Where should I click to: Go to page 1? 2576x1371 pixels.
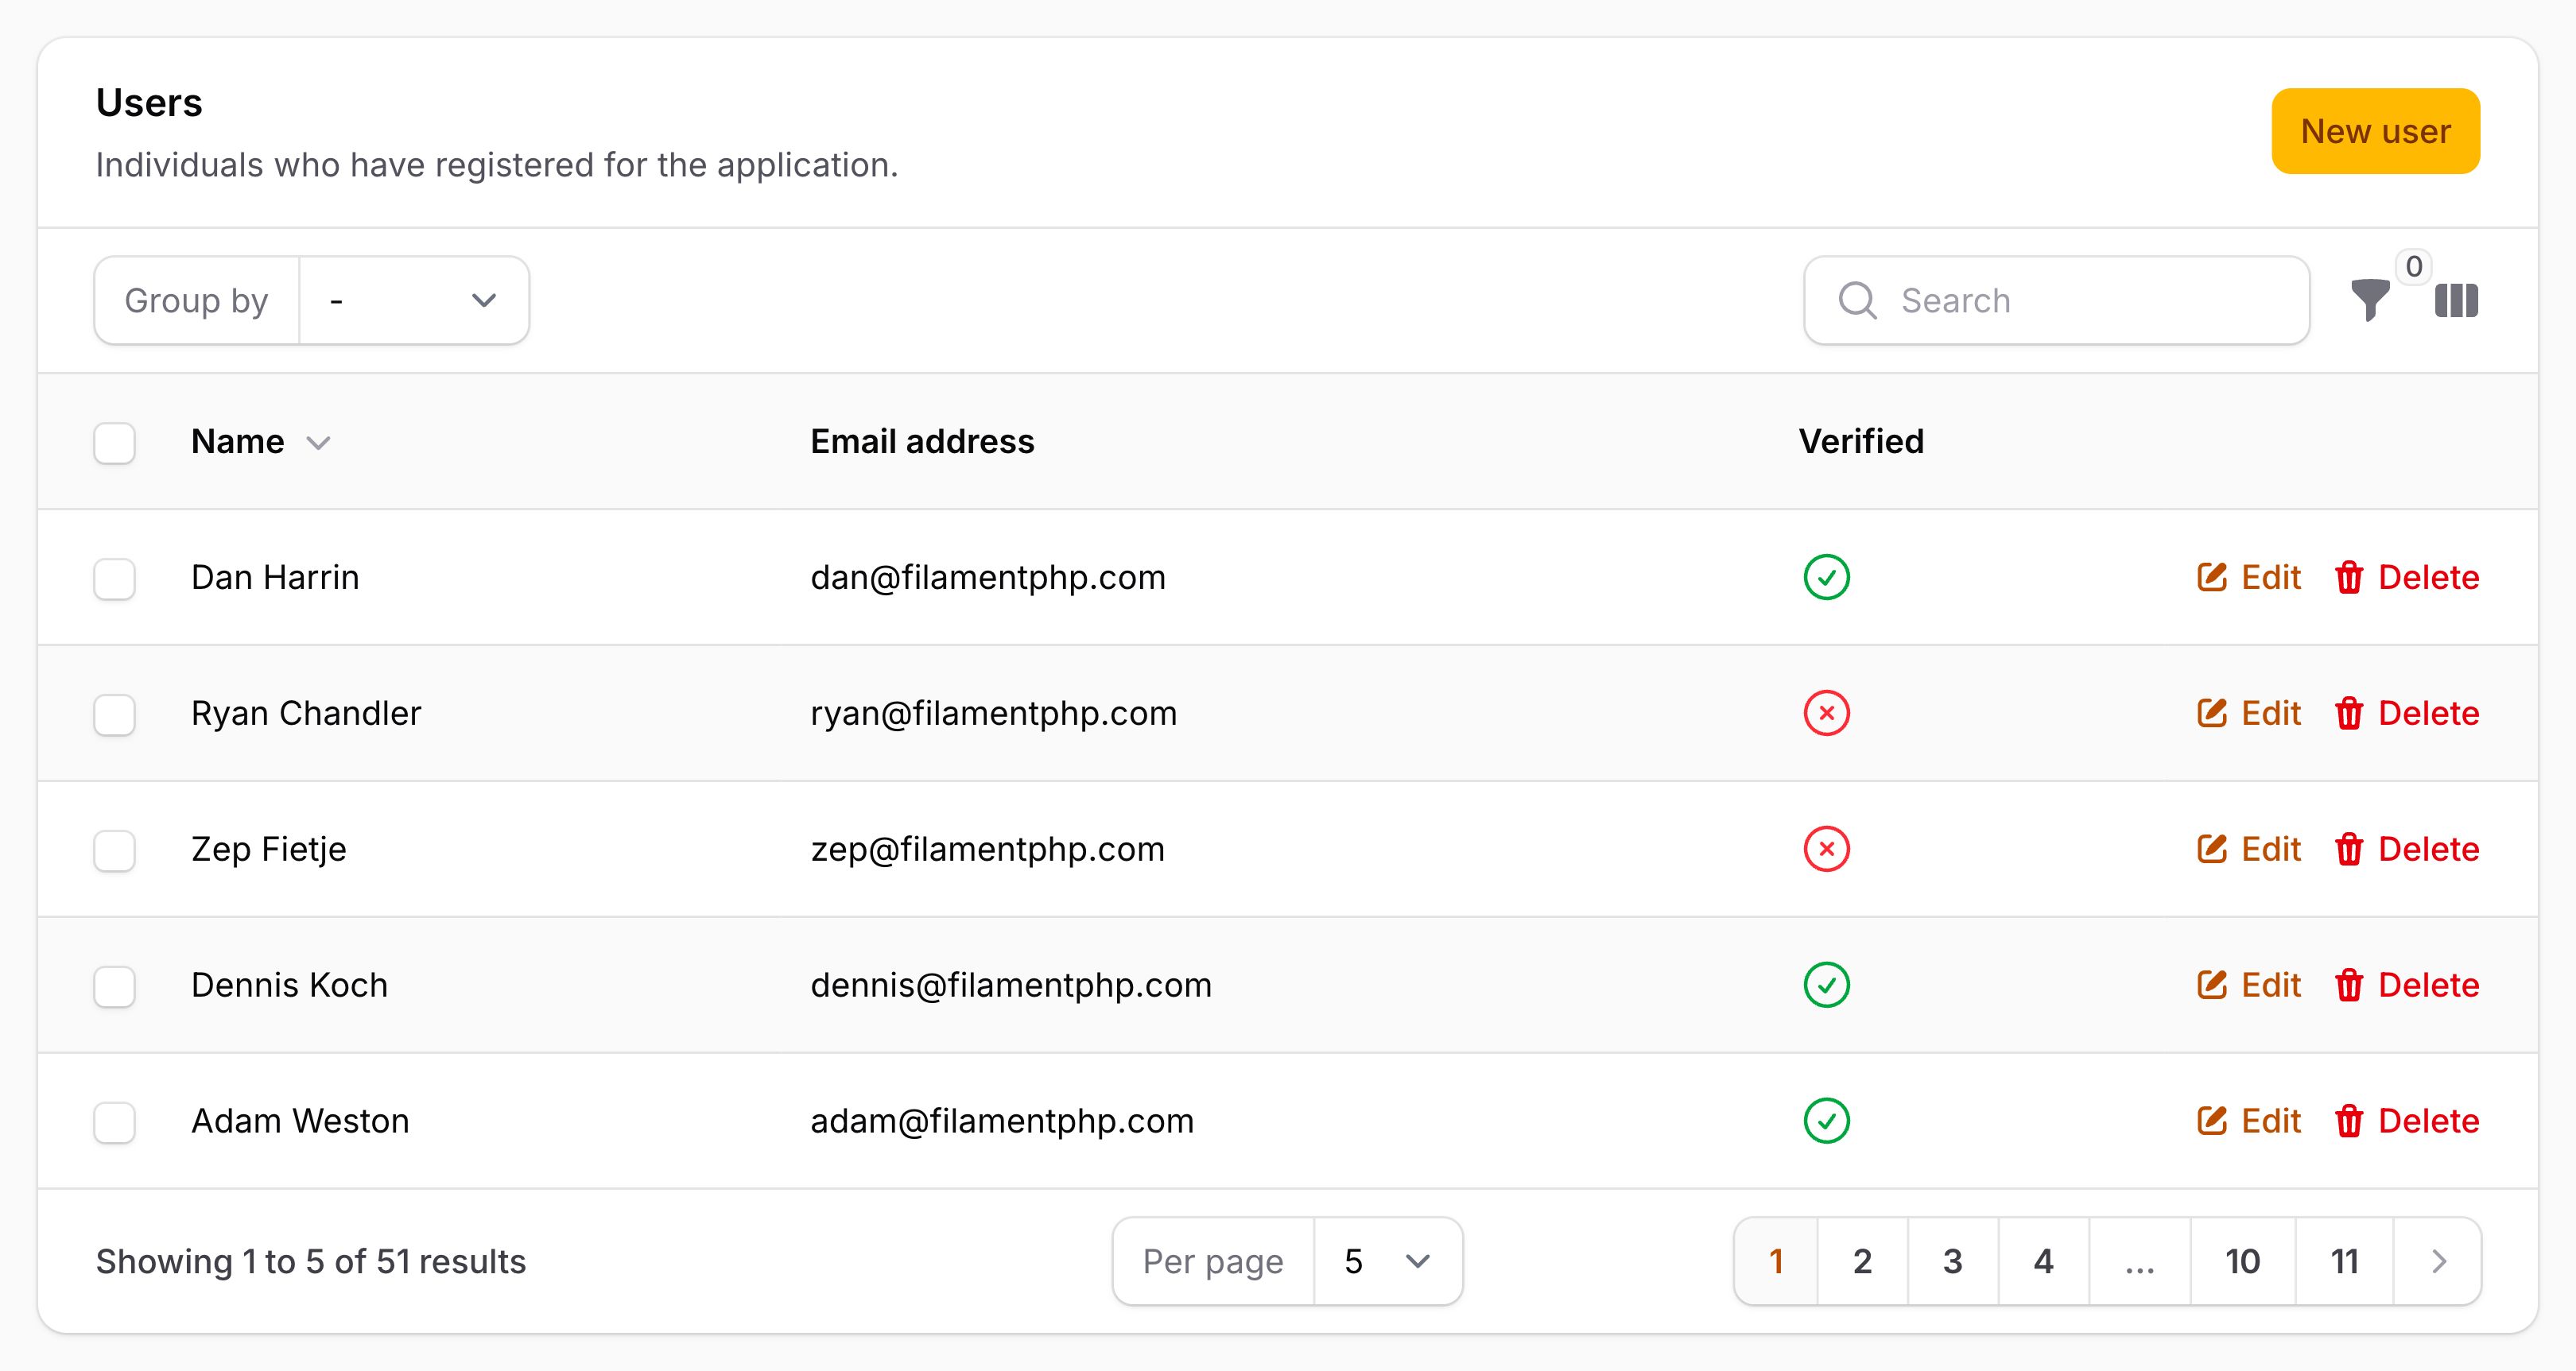[1776, 1261]
